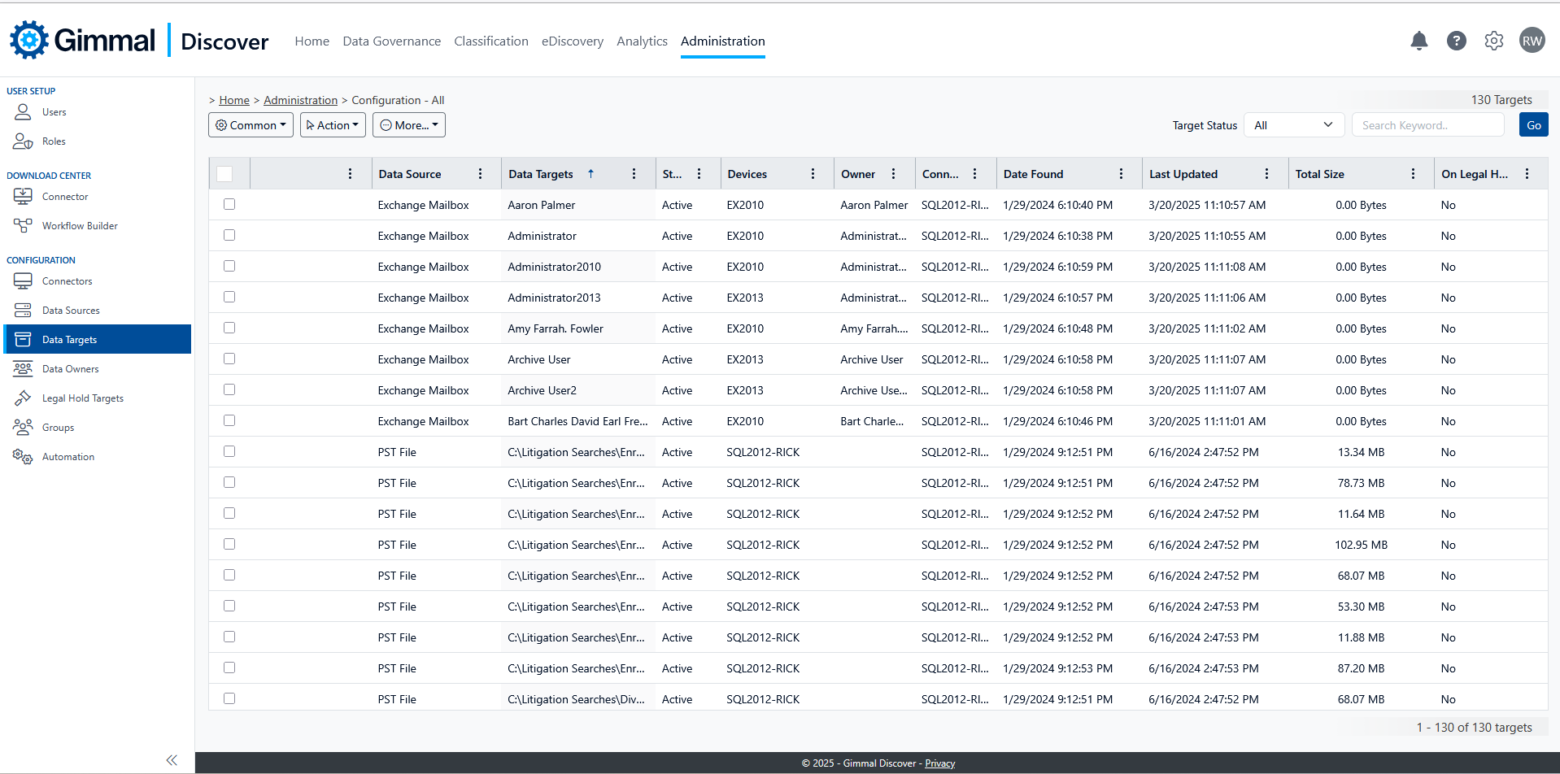Follow the Privacy link in footer

(939, 763)
